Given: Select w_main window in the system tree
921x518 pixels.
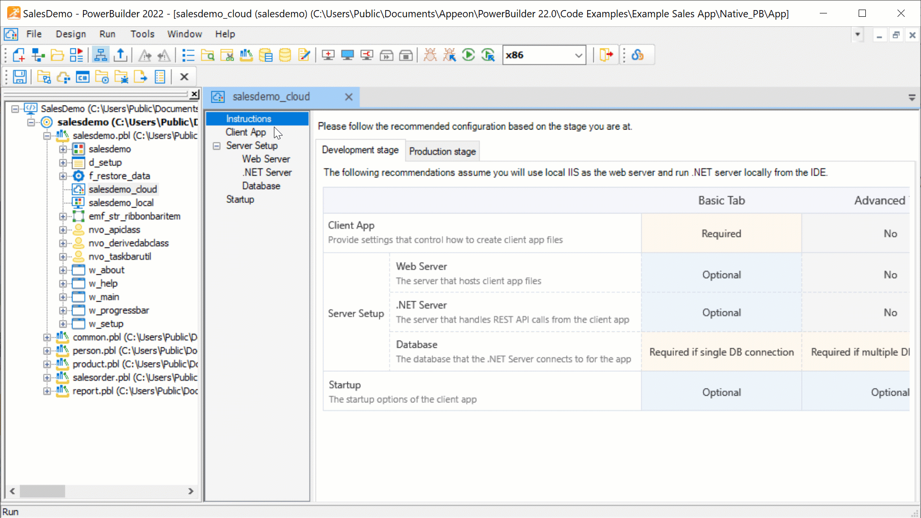Looking at the screenshot, I should click(x=104, y=297).
